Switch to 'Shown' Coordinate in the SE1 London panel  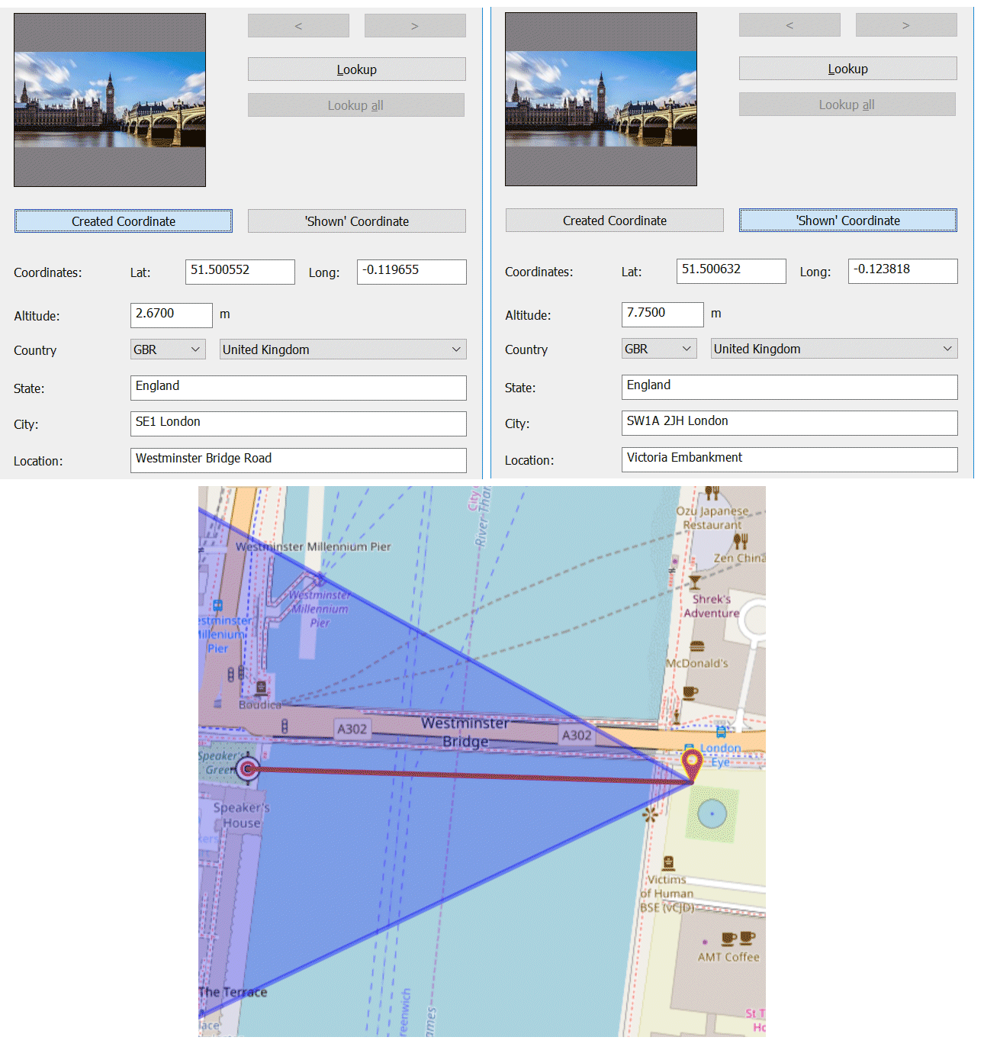point(356,221)
